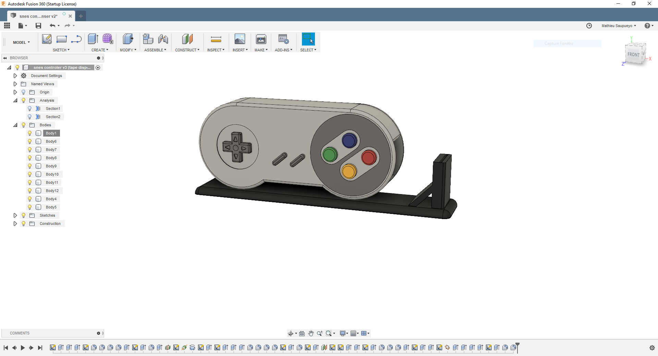
Task: Click the Orbit navigation icon
Action: 291,333
